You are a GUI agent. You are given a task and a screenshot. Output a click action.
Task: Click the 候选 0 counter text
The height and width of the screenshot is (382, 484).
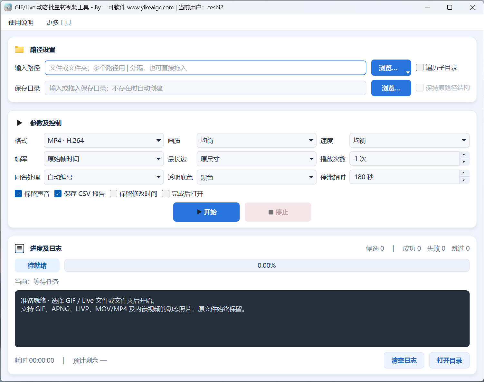(x=375, y=248)
